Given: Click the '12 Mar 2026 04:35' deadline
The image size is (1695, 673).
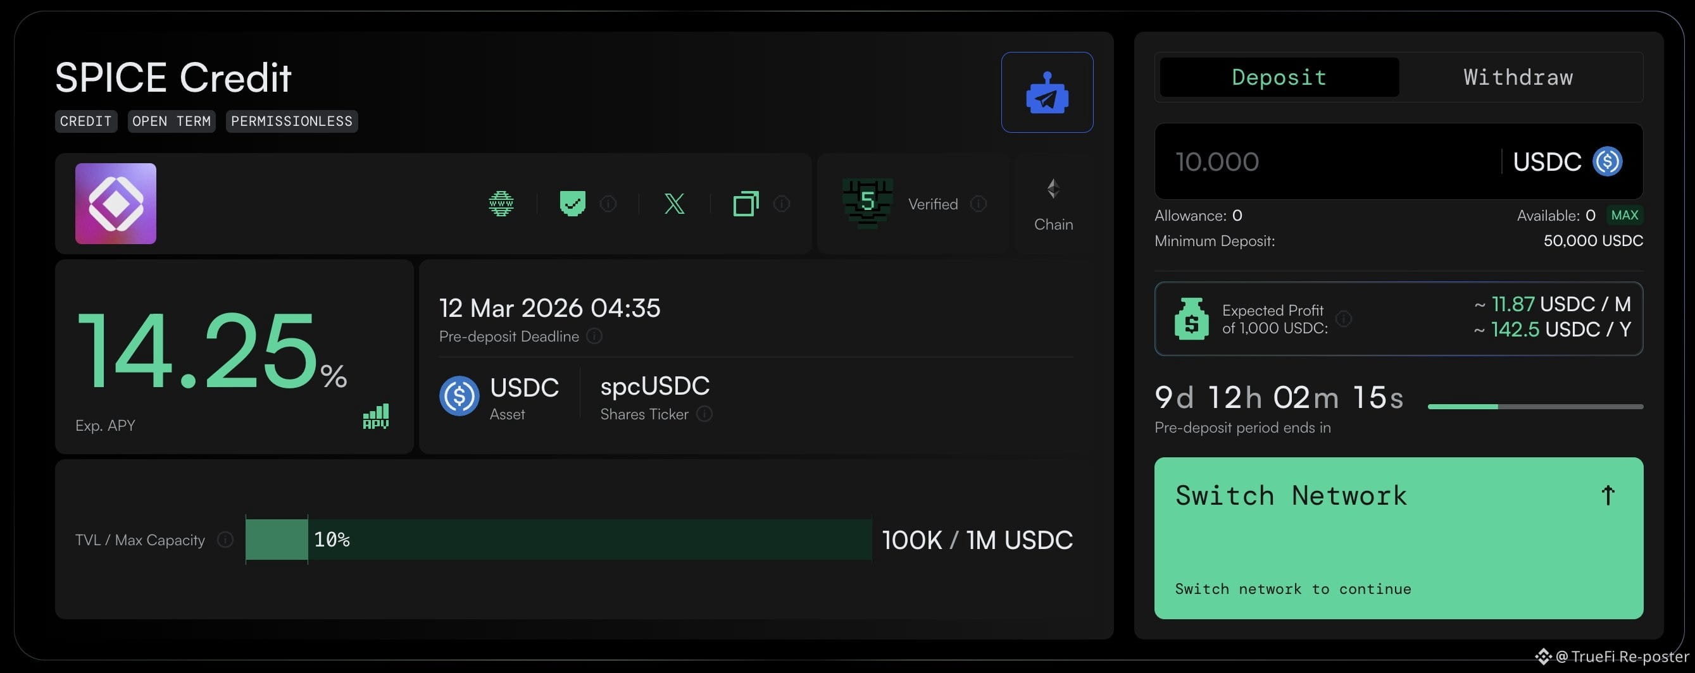Looking at the screenshot, I should click(x=549, y=308).
